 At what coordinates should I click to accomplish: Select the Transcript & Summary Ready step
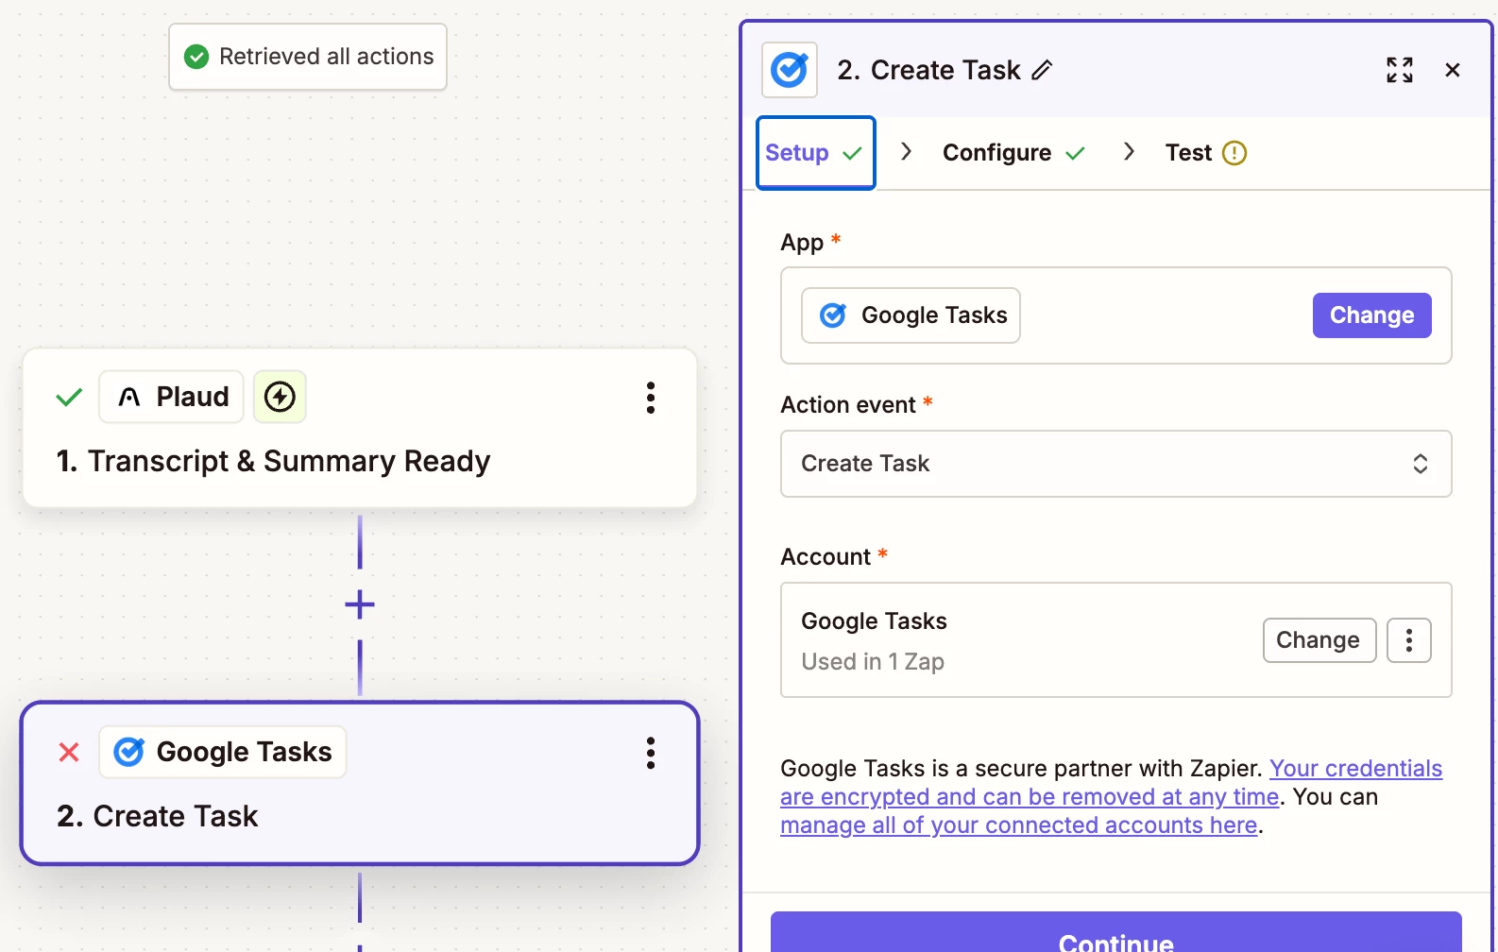pyautogui.click(x=360, y=428)
